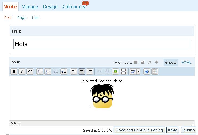Open the spellchecker language dropdown arrow
198x135 pixels.
point(138,72)
